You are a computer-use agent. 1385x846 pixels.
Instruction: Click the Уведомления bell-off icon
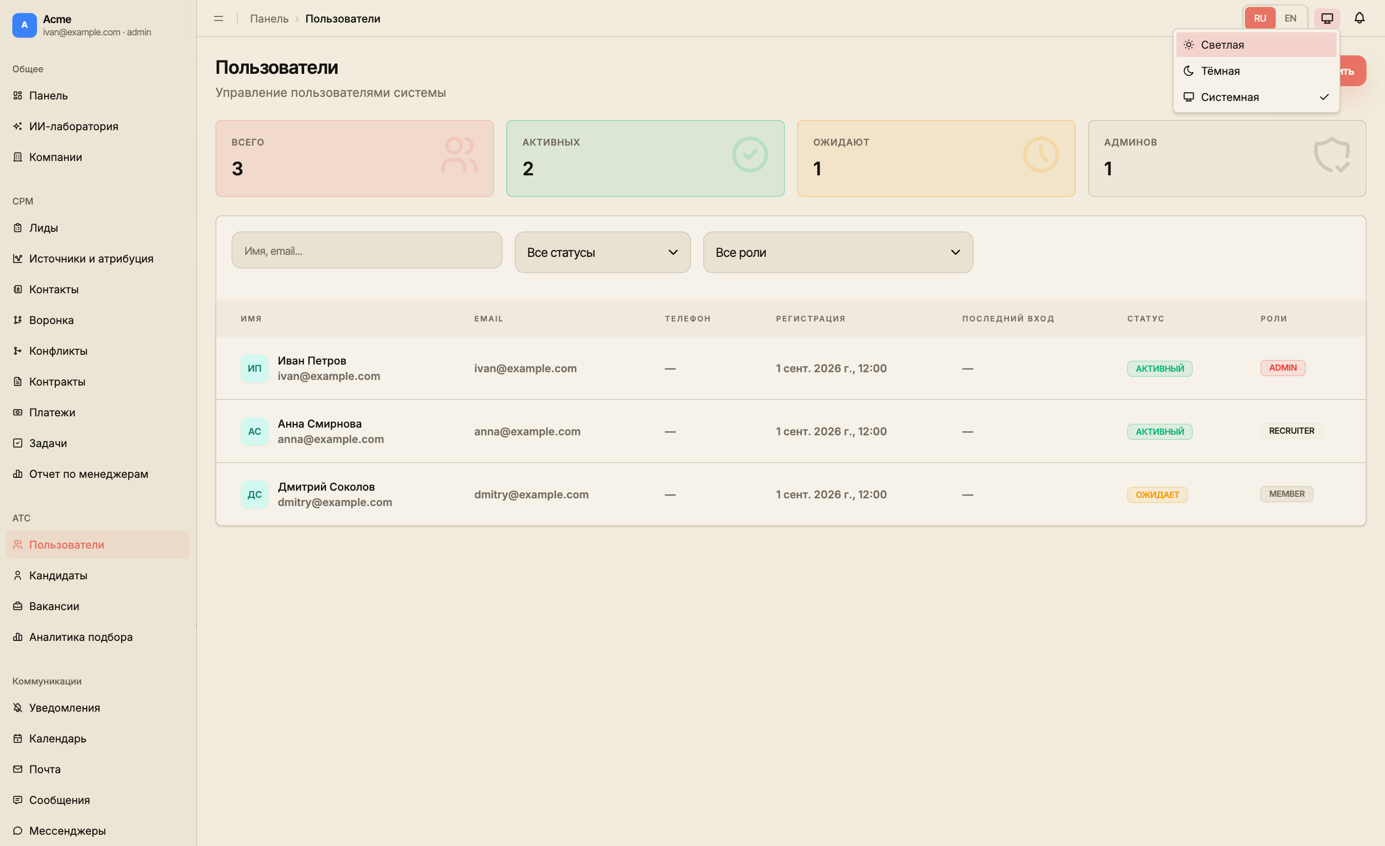[x=18, y=708]
